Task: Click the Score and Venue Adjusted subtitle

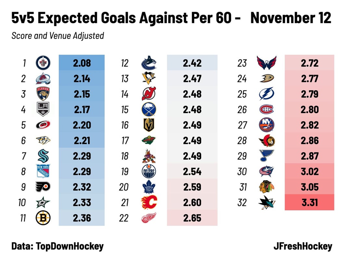Action: [58, 35]
